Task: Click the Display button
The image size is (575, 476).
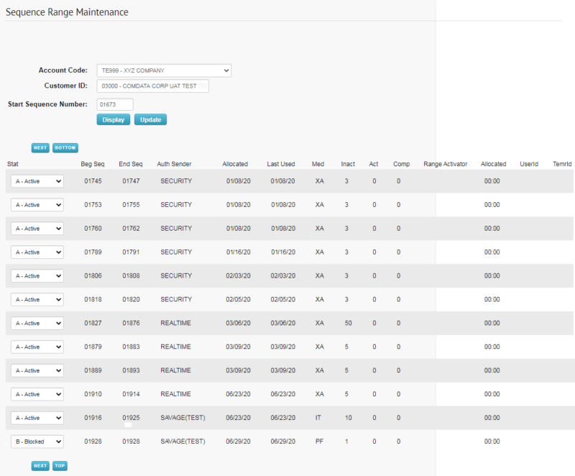Action: 113,119
